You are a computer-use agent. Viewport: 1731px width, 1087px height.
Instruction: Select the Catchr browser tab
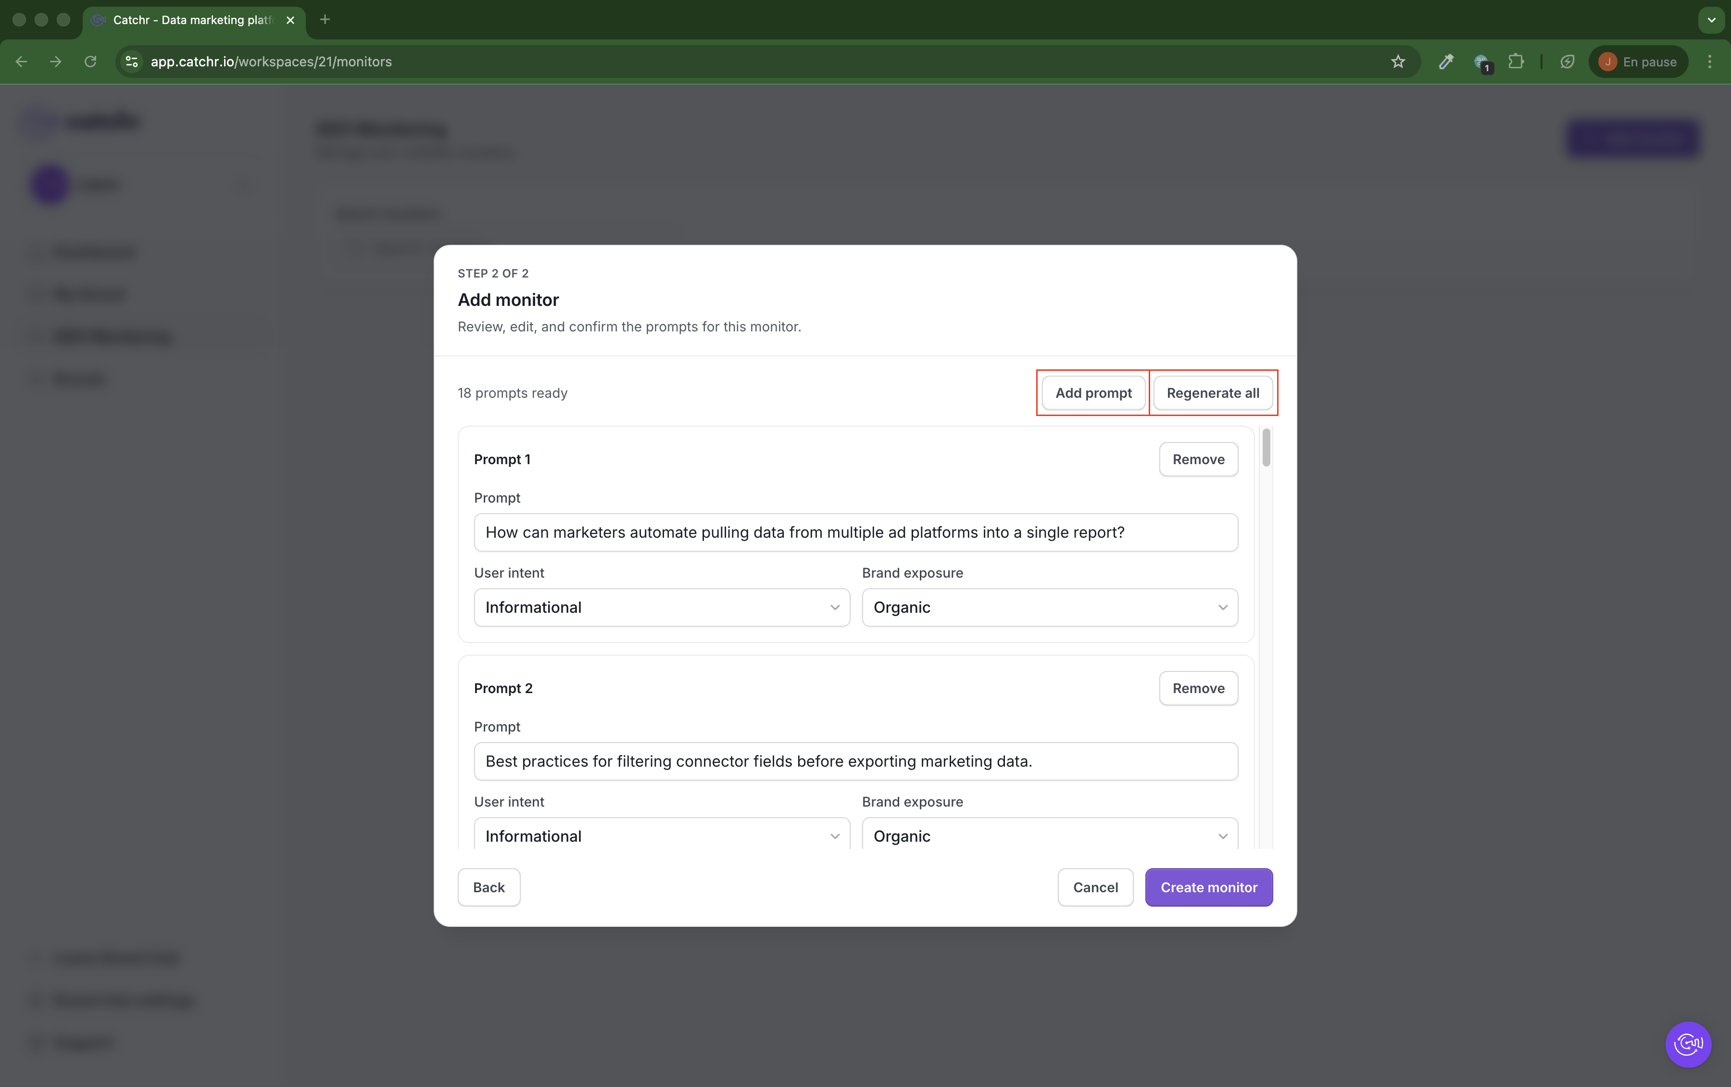(x=192, y=20)
